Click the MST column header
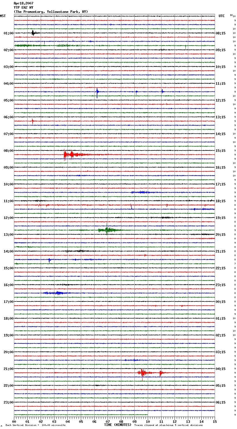The image size is (237, 429). click(3, 16)
